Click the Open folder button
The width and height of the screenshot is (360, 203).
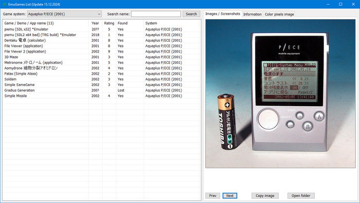[x=301, y=196]
